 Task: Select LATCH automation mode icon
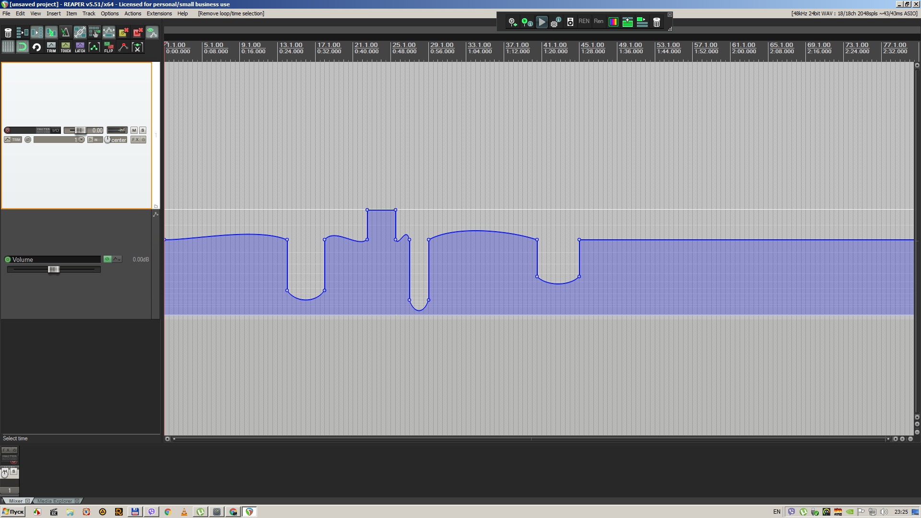pyautogui.click(x=80, y=47)
